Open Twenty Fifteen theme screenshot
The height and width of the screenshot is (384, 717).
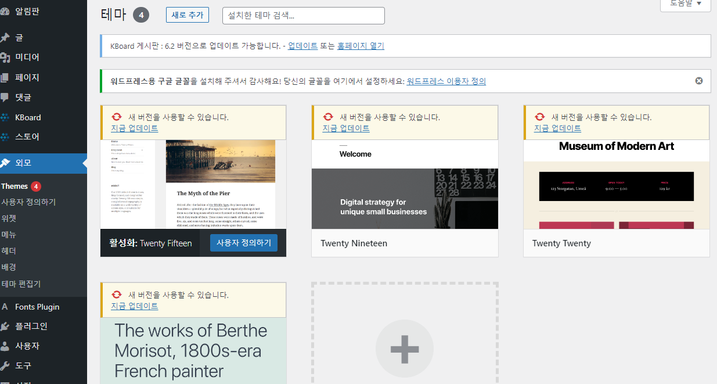point(193,184)
